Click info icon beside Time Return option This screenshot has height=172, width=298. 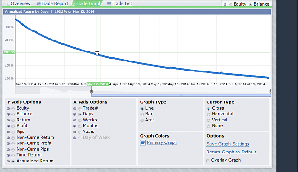tap(8, 155)
